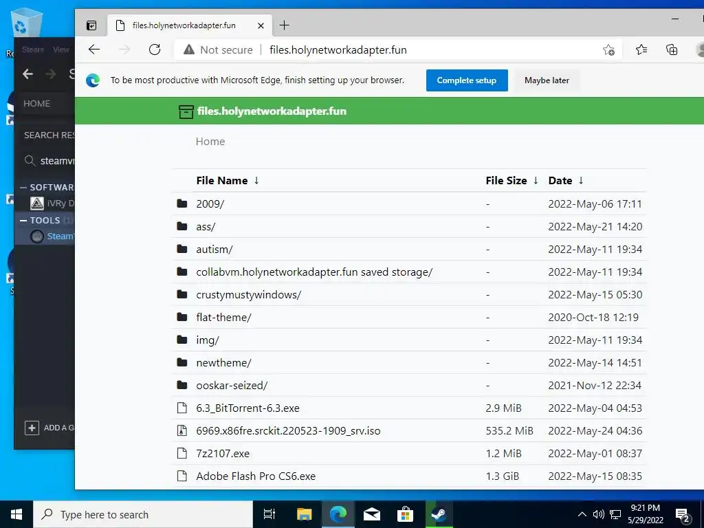The height and width of the screenshot is (528, 704).
Task: Open the View menu in Steam
Action: [x=60, y=49]
